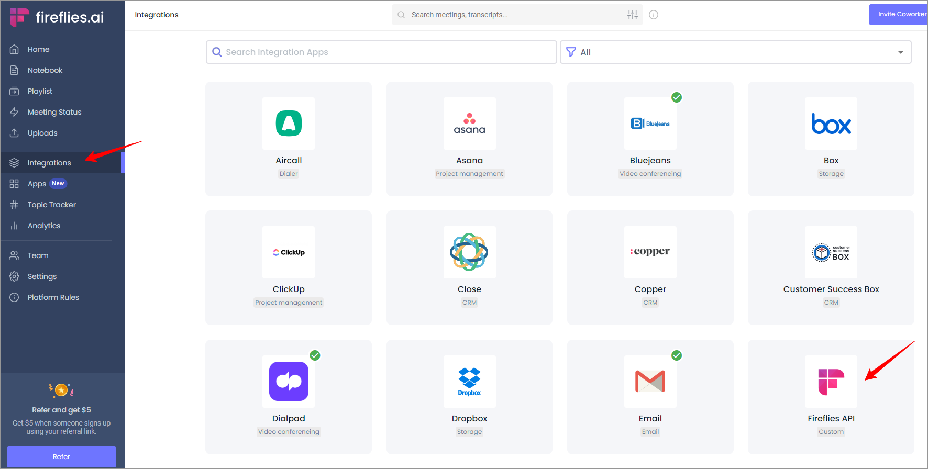Click the Dialer tag under Aircall
This screenshot has height=469, width=928.
coord(289,174)
